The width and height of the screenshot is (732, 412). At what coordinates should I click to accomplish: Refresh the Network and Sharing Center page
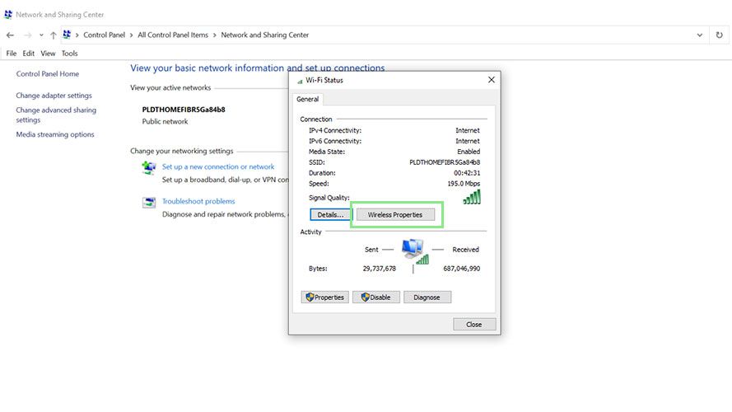click(x=719, y=35)
